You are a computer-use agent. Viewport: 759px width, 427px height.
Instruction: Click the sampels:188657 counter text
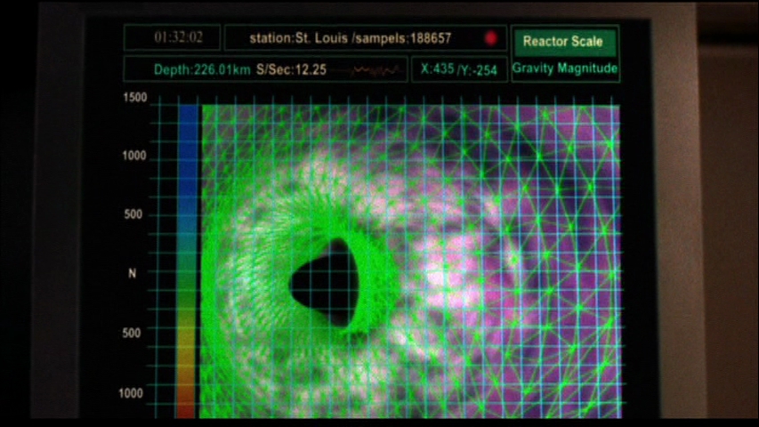[401, 39]
